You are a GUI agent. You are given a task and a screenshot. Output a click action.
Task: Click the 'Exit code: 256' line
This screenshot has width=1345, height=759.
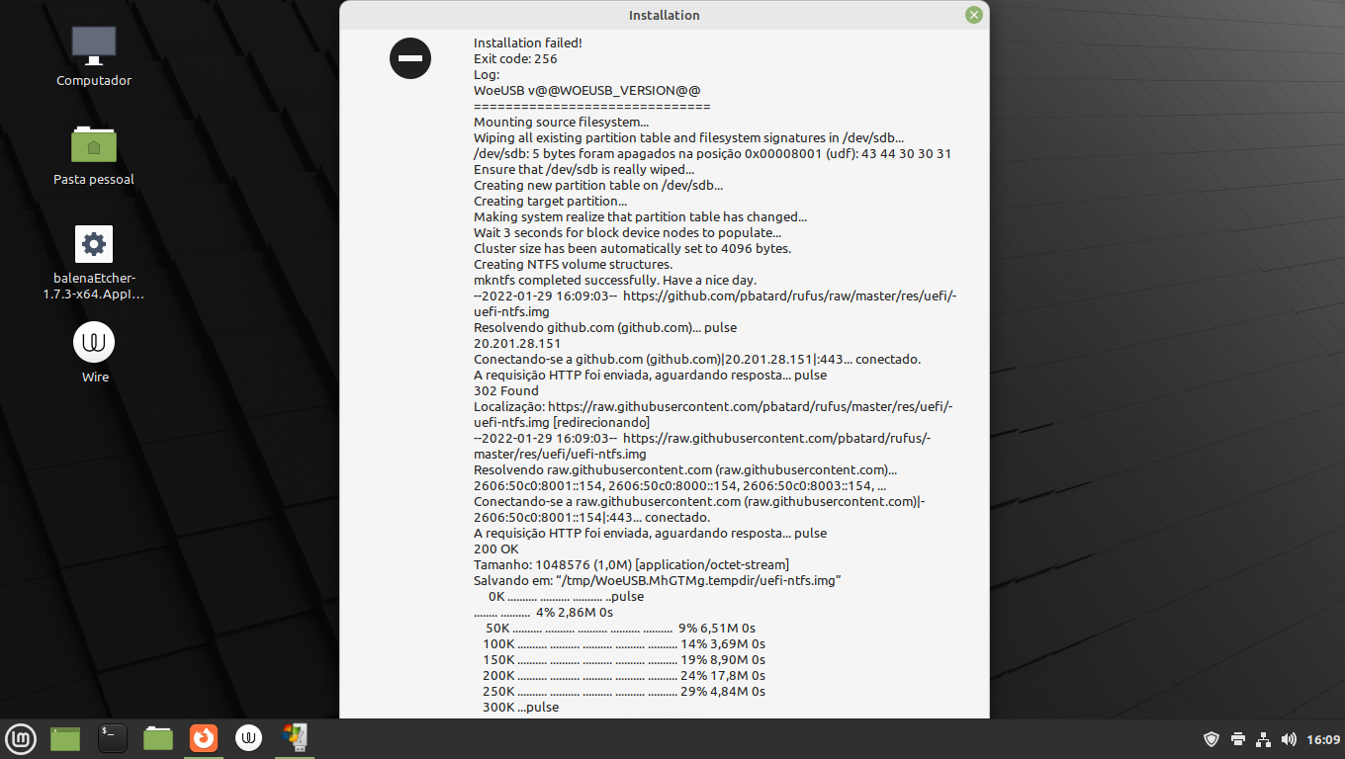tap(515, 58)
